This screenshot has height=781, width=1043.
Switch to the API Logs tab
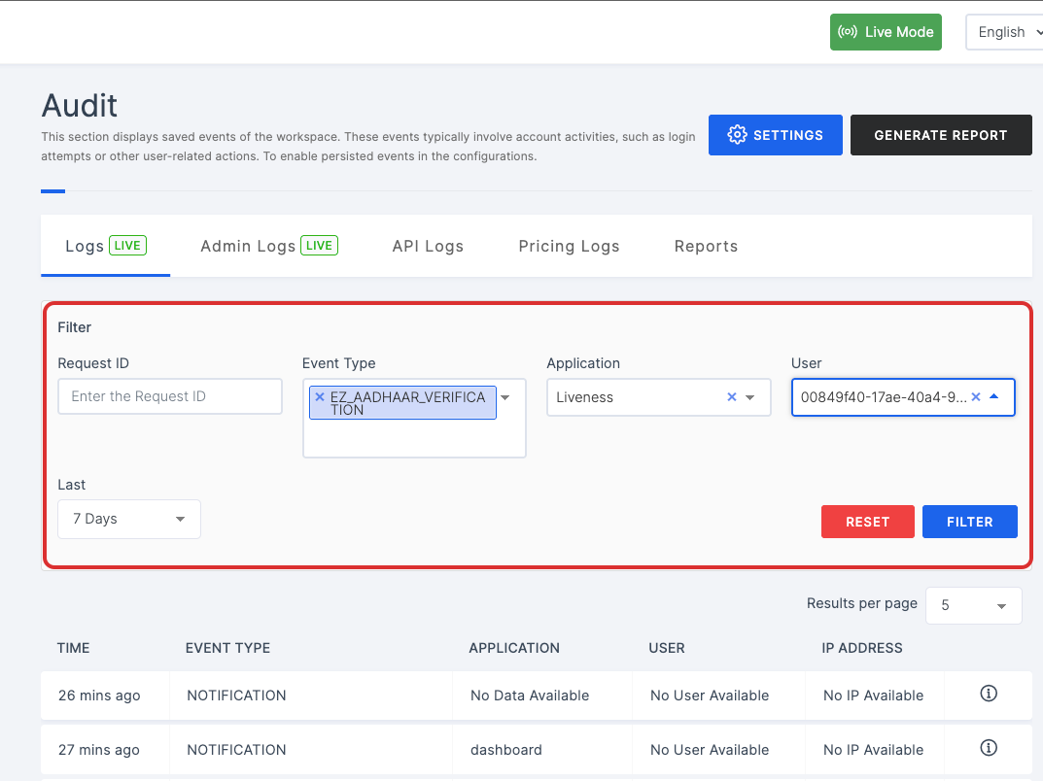428,247
